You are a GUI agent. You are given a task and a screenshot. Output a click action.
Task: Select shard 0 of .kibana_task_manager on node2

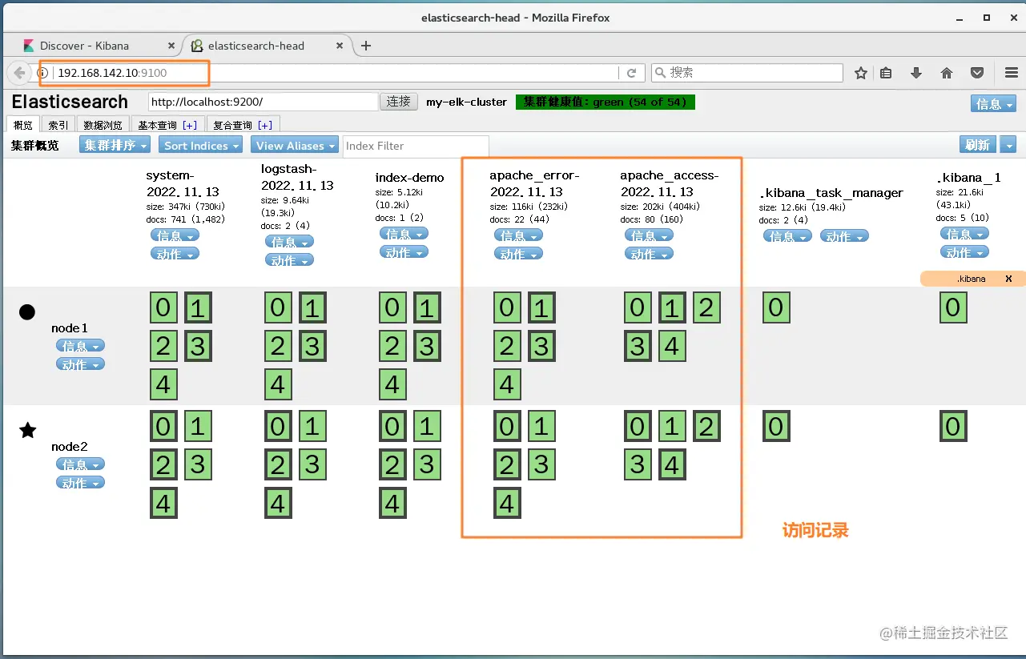point(775,426)
